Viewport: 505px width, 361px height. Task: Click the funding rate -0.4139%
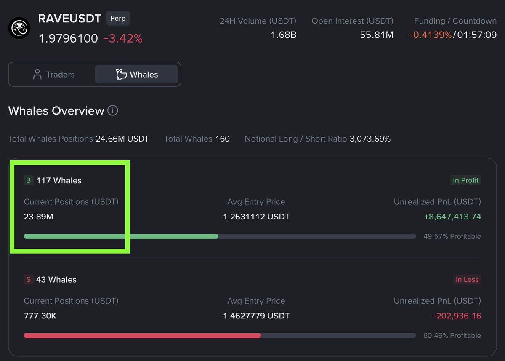coord(430,35)
